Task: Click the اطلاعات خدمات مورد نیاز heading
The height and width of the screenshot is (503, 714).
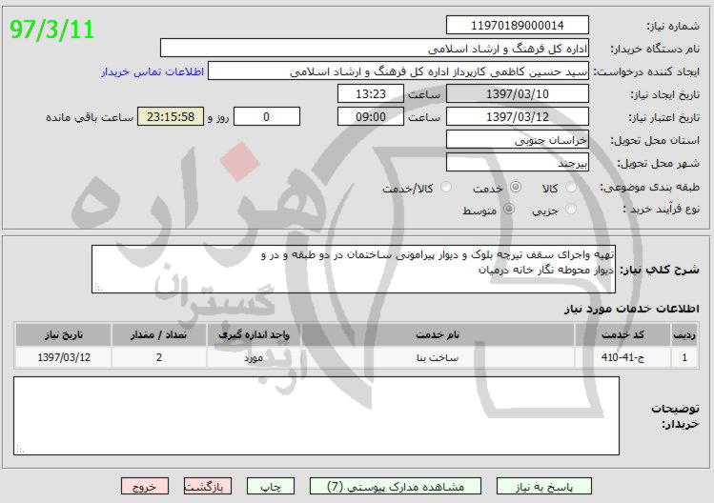Action: [632, 309]
